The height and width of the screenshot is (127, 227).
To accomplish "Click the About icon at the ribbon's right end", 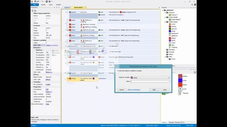I will [x=195, y=5].
